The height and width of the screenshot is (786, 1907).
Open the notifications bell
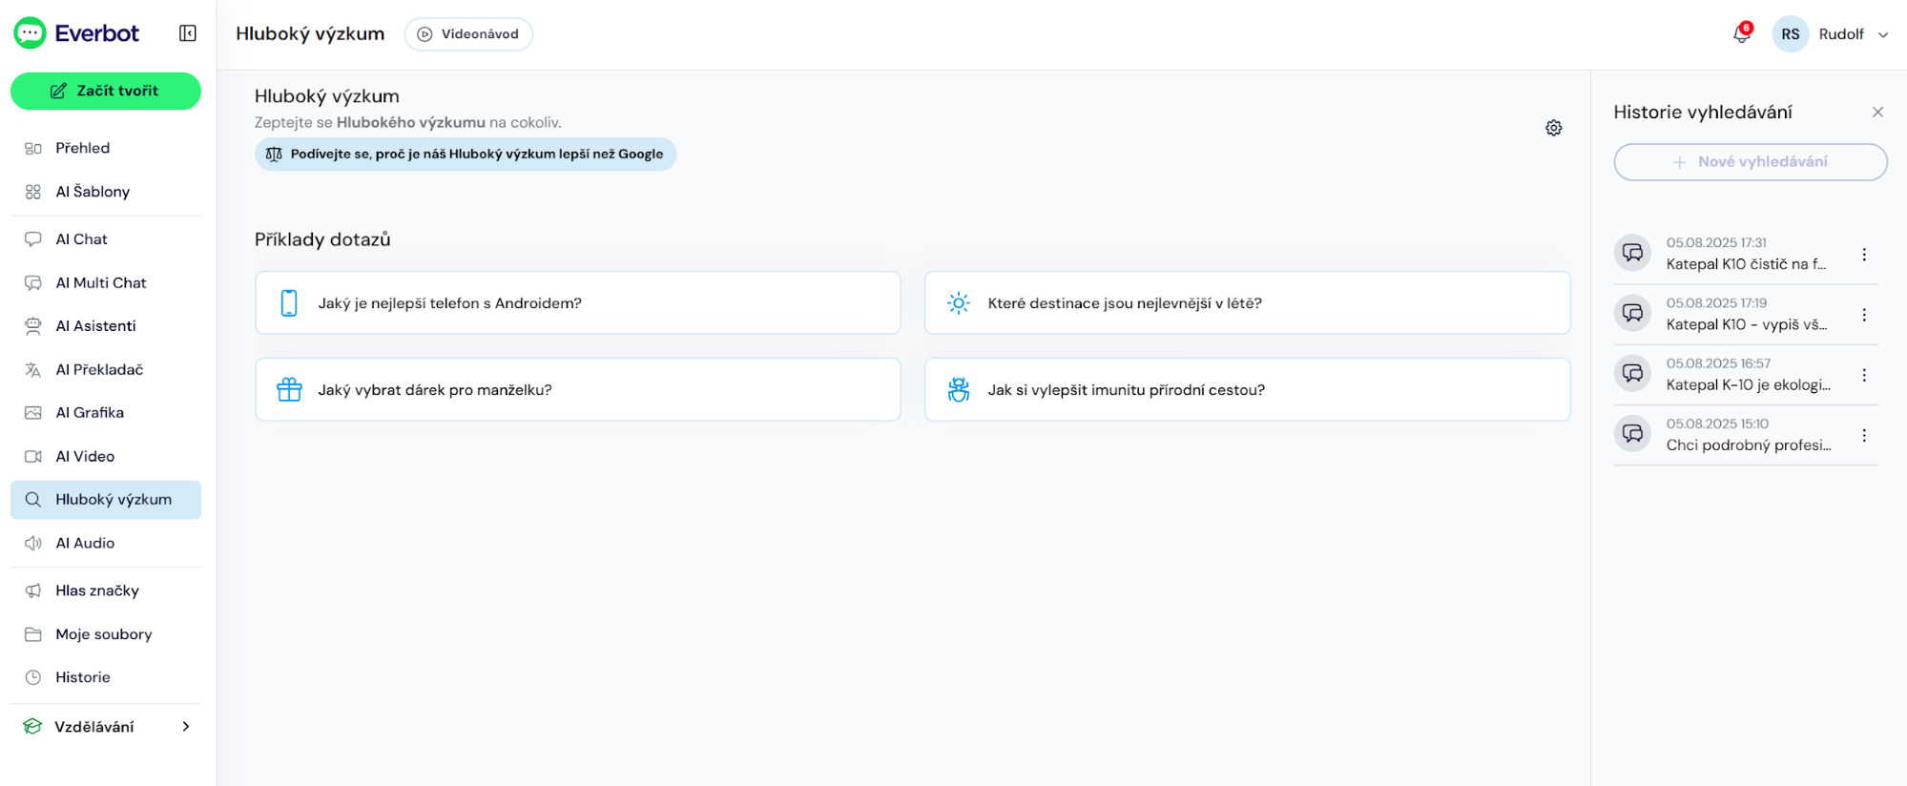(x=1741, y=34)
